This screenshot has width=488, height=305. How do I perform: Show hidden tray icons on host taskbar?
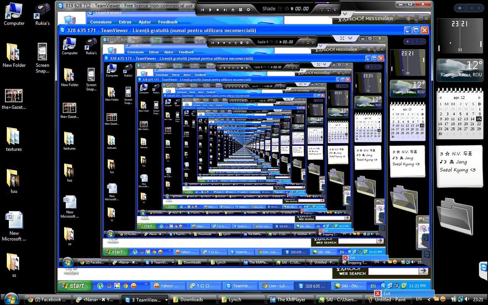(429, 300)
